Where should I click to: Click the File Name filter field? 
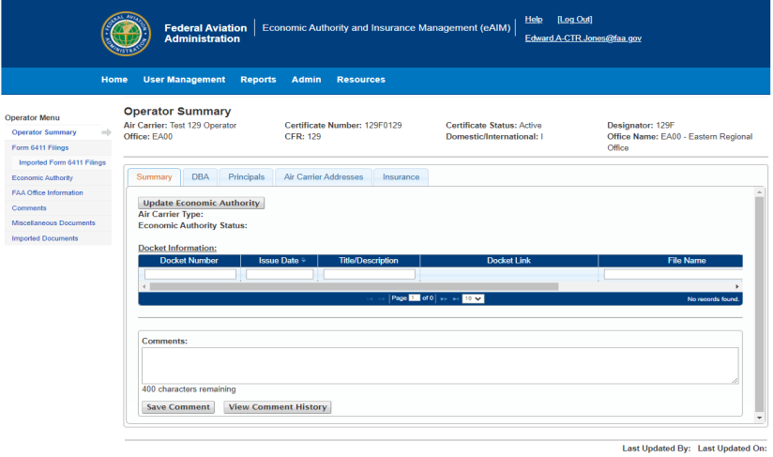tap(673, 275)
